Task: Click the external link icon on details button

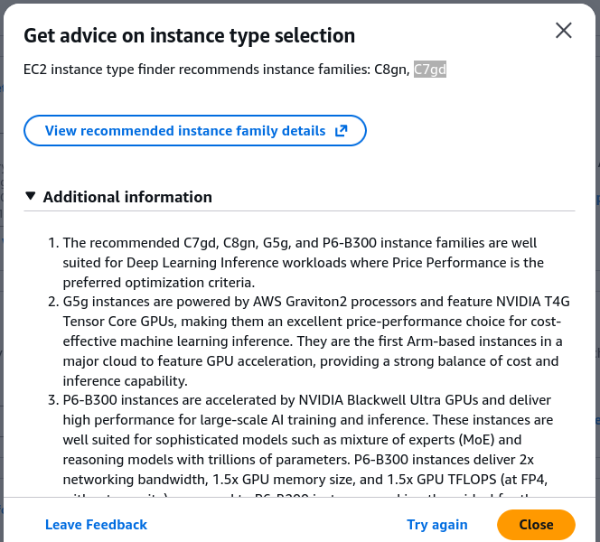Action: point(341,131)
